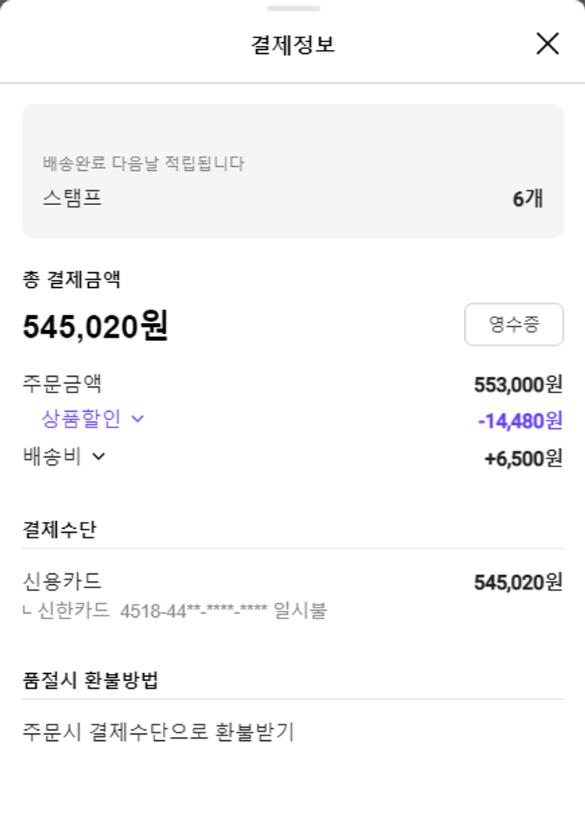
Task: Click the 배송비 label text
Action: (x=52, y=456)
